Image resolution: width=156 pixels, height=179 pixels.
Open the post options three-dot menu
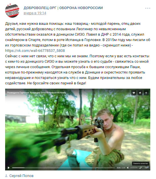point(148,8)
